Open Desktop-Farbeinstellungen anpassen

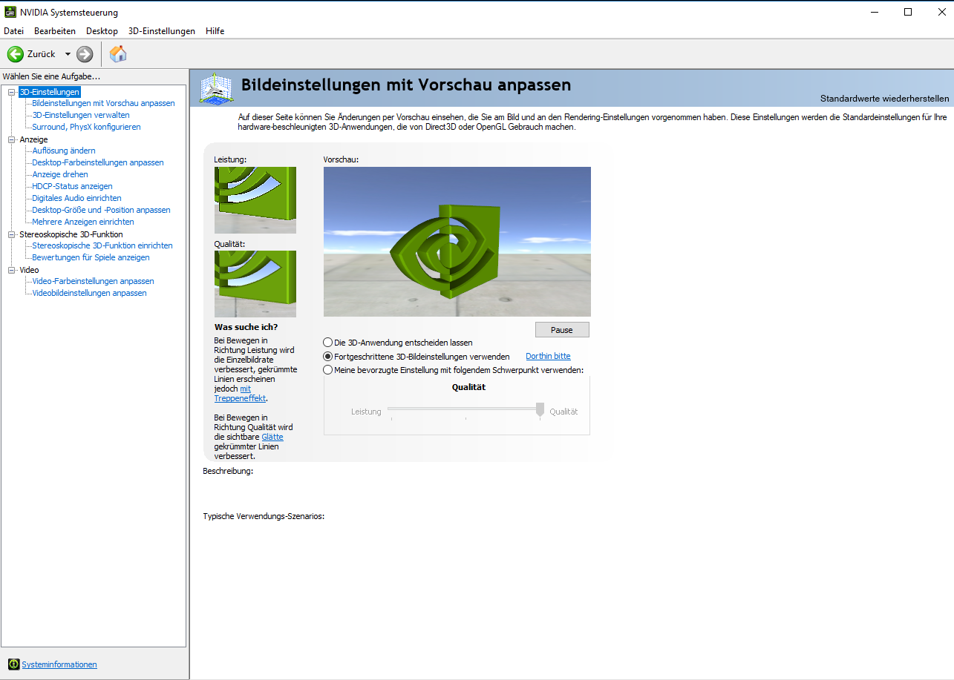point(98,162)
